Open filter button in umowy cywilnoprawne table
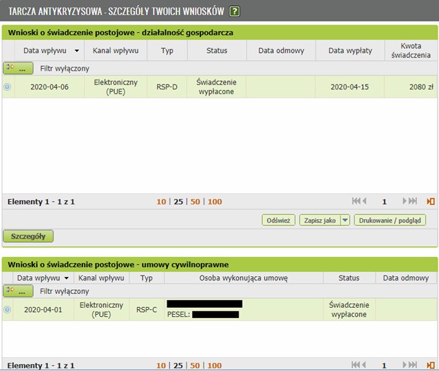The image size is (439, 371). [x=18, y=291]
